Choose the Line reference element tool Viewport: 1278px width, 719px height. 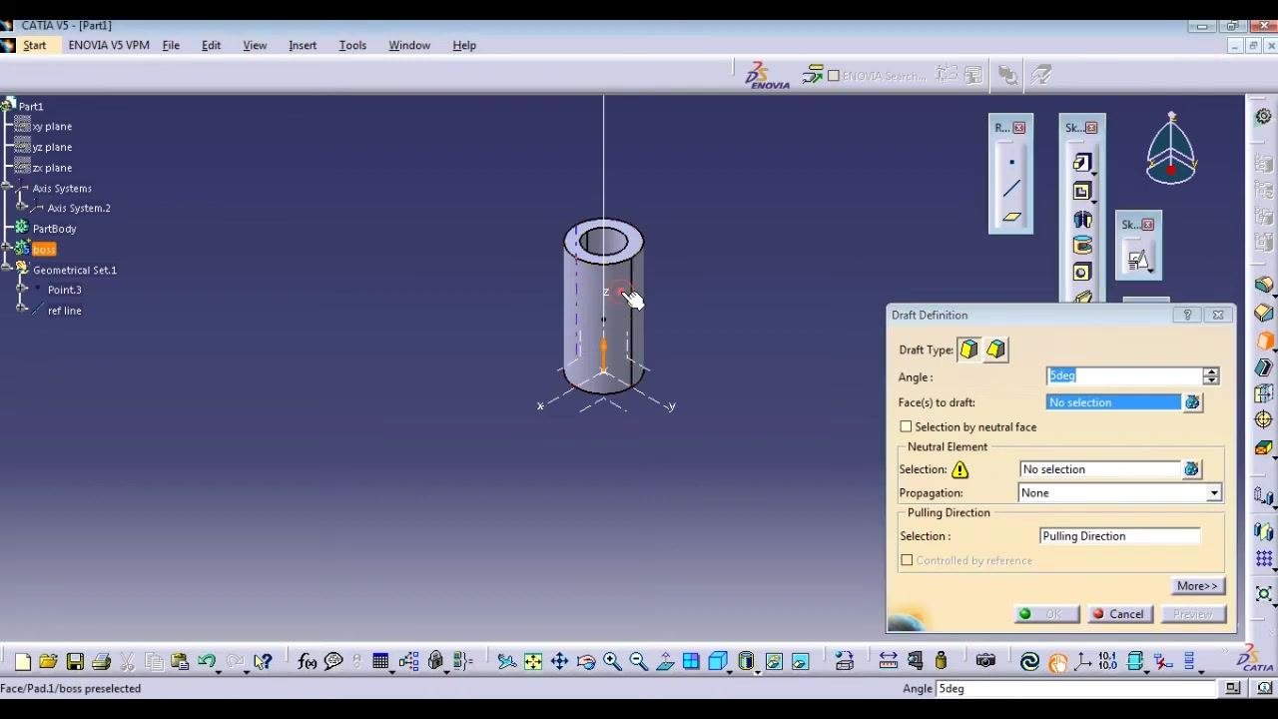(1011, 189)
